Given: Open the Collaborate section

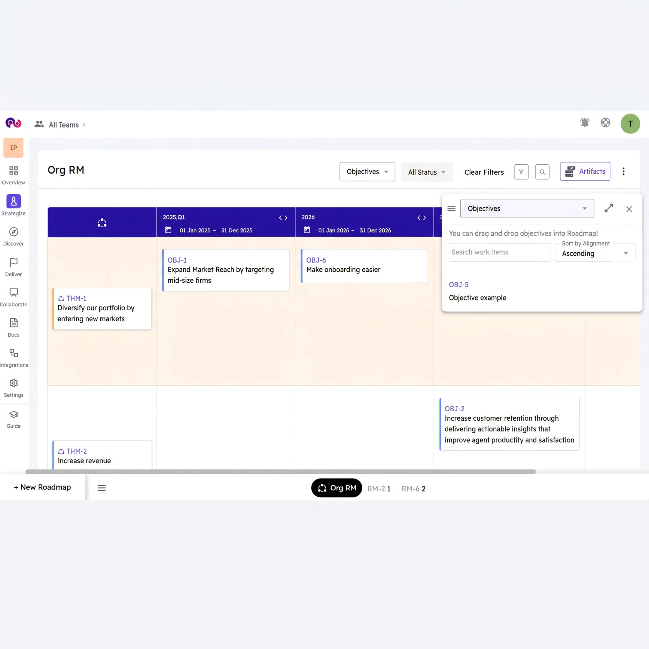Looking at the screenshot, I should [14, 297].
